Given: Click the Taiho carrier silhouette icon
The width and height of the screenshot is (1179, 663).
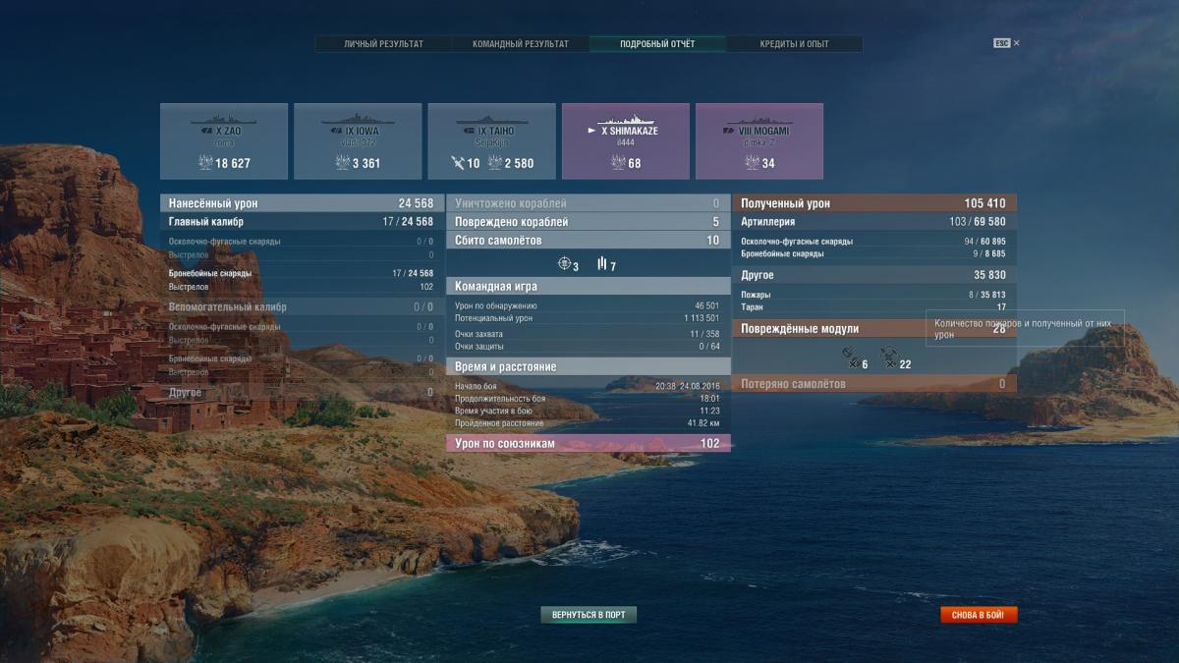Looking at the screenshot, I should (491, 118).
